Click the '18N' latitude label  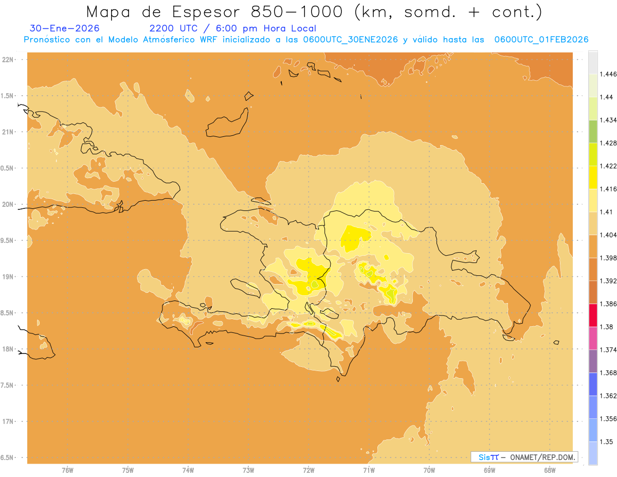pos(8,349)
